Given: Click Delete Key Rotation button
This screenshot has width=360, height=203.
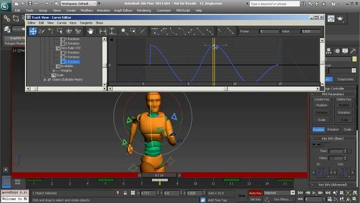Looking at the screenshot, I should click(344, 113).
